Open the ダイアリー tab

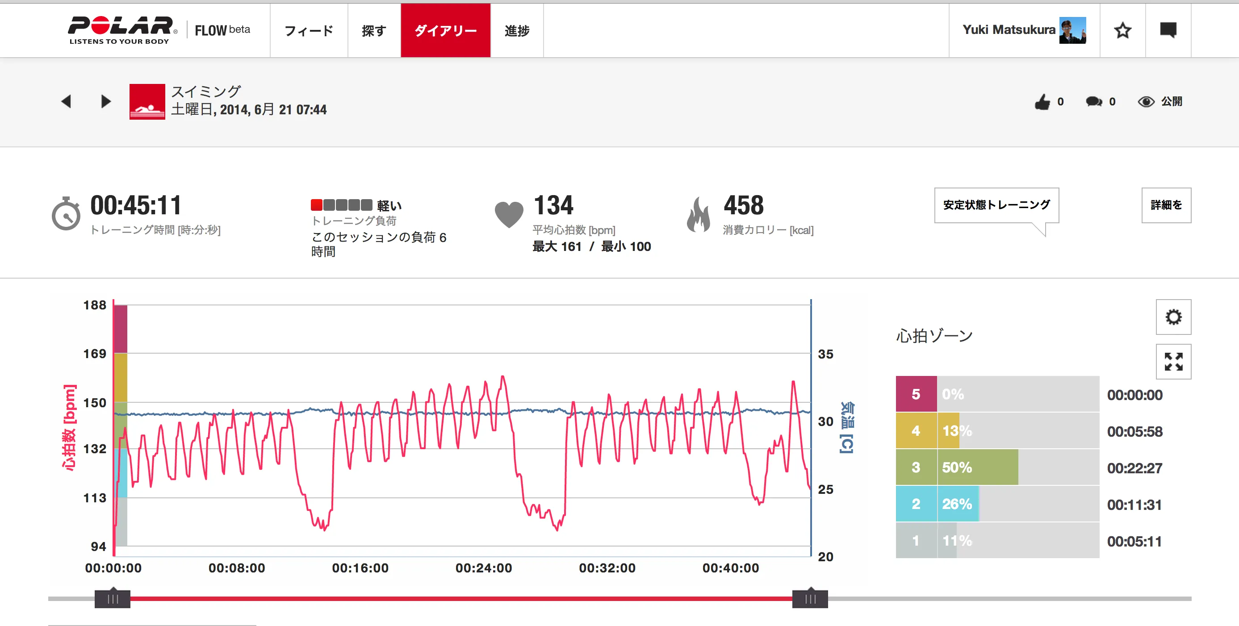pyautogui.click(x=445, y=31)
